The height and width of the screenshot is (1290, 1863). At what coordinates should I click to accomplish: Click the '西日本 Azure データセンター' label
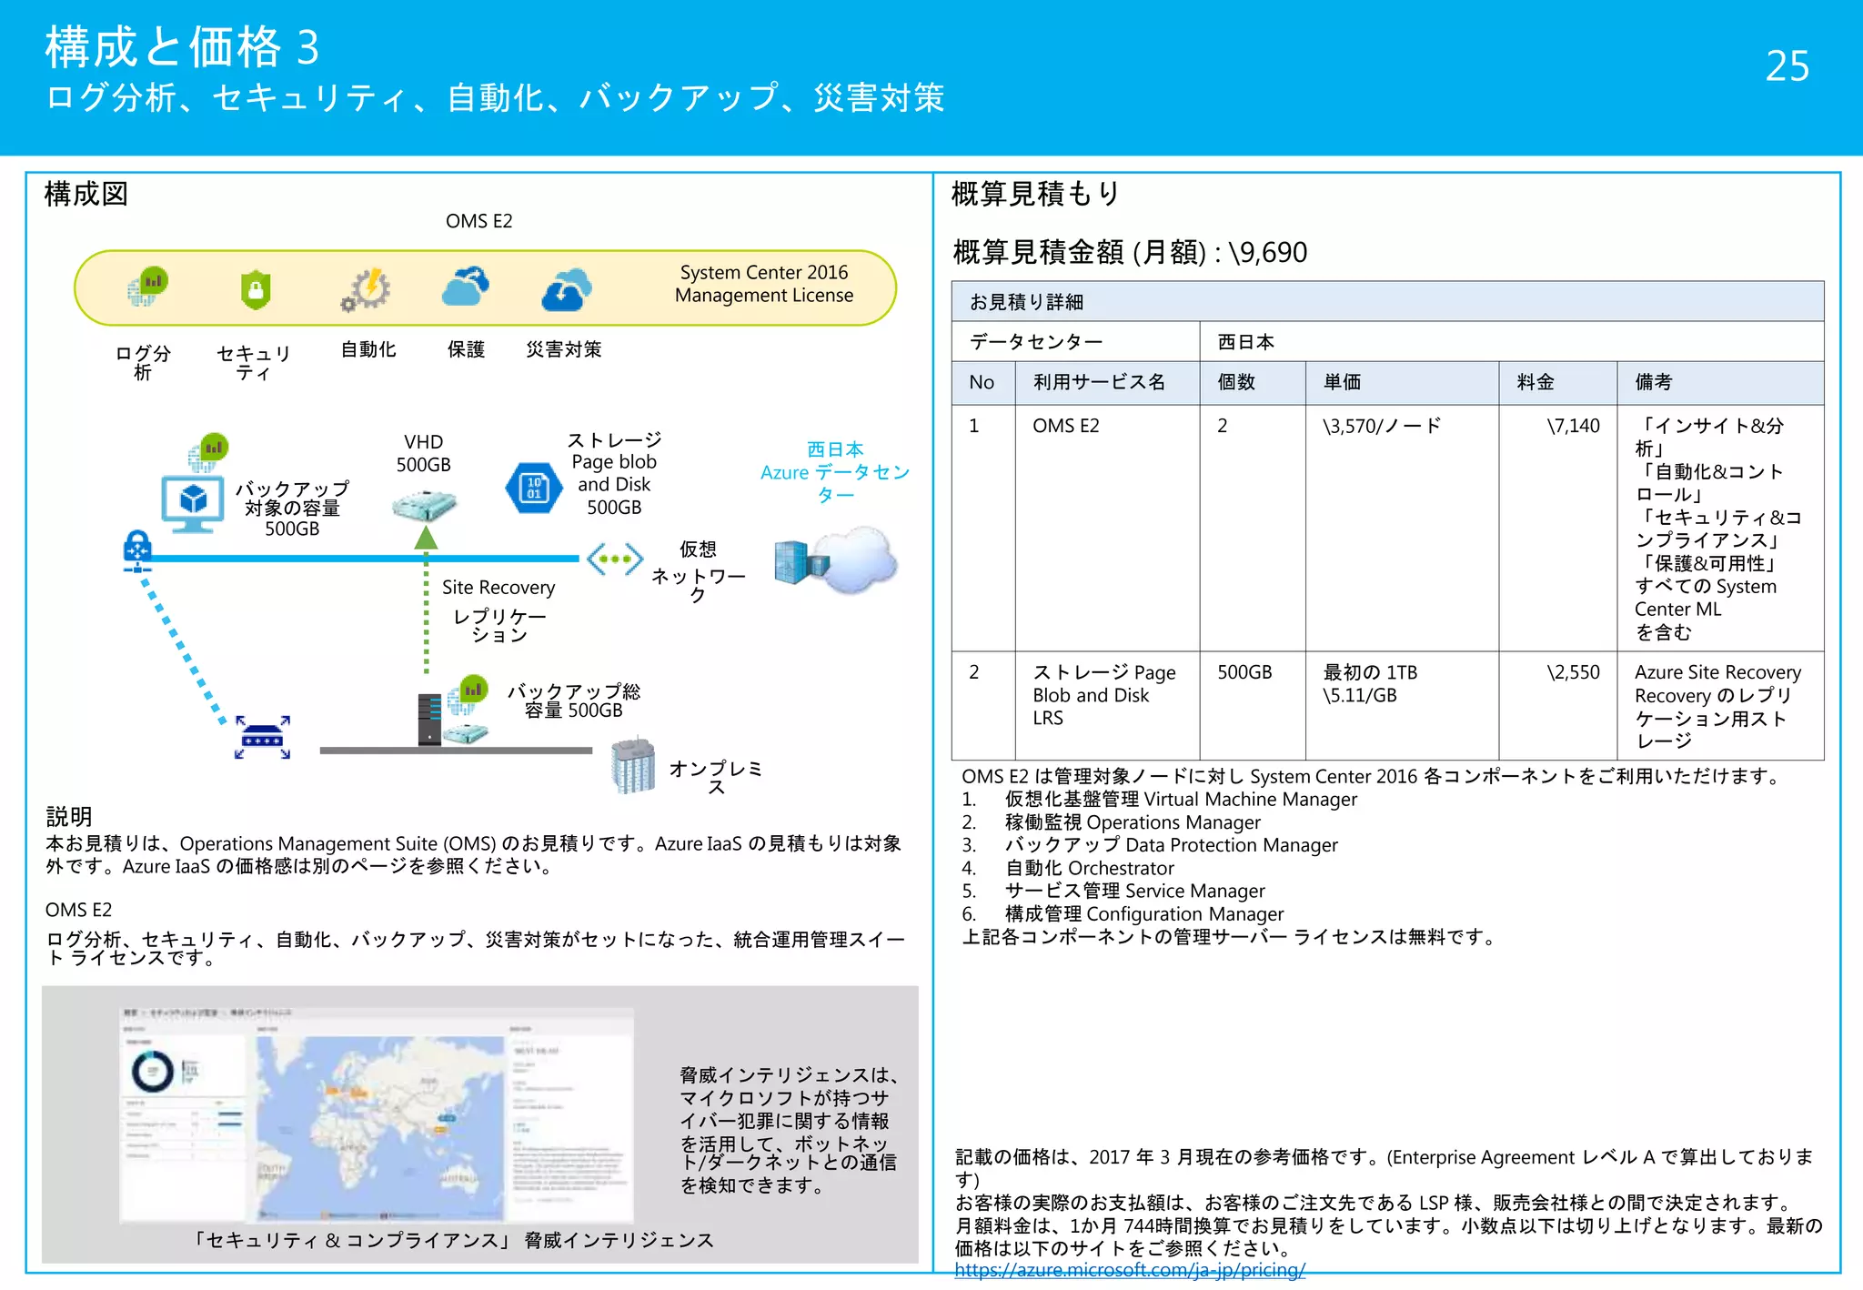pyautogui.click(x=835, y=472)
